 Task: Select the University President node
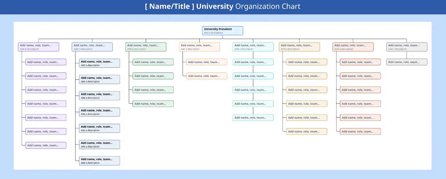tap(222, 30)
